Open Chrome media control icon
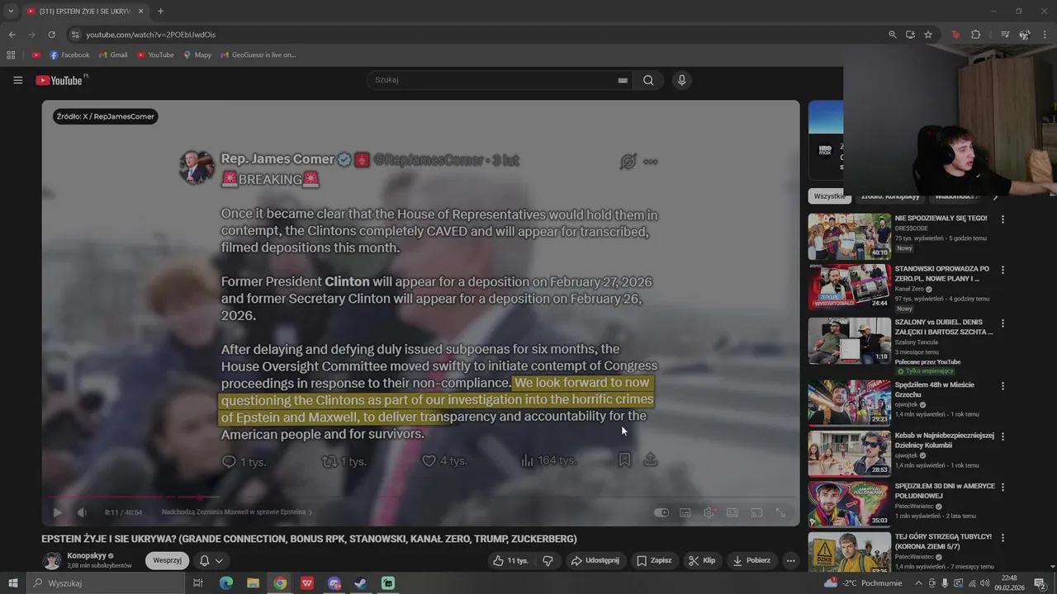1057x594 pixels. (1005, 35)
